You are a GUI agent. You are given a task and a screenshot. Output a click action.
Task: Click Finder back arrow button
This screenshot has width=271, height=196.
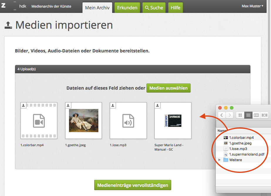point(222,115)
